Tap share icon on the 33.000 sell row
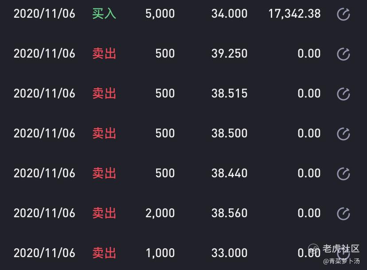The width and height of the screenshot is (367, 270). coord(344,253)
